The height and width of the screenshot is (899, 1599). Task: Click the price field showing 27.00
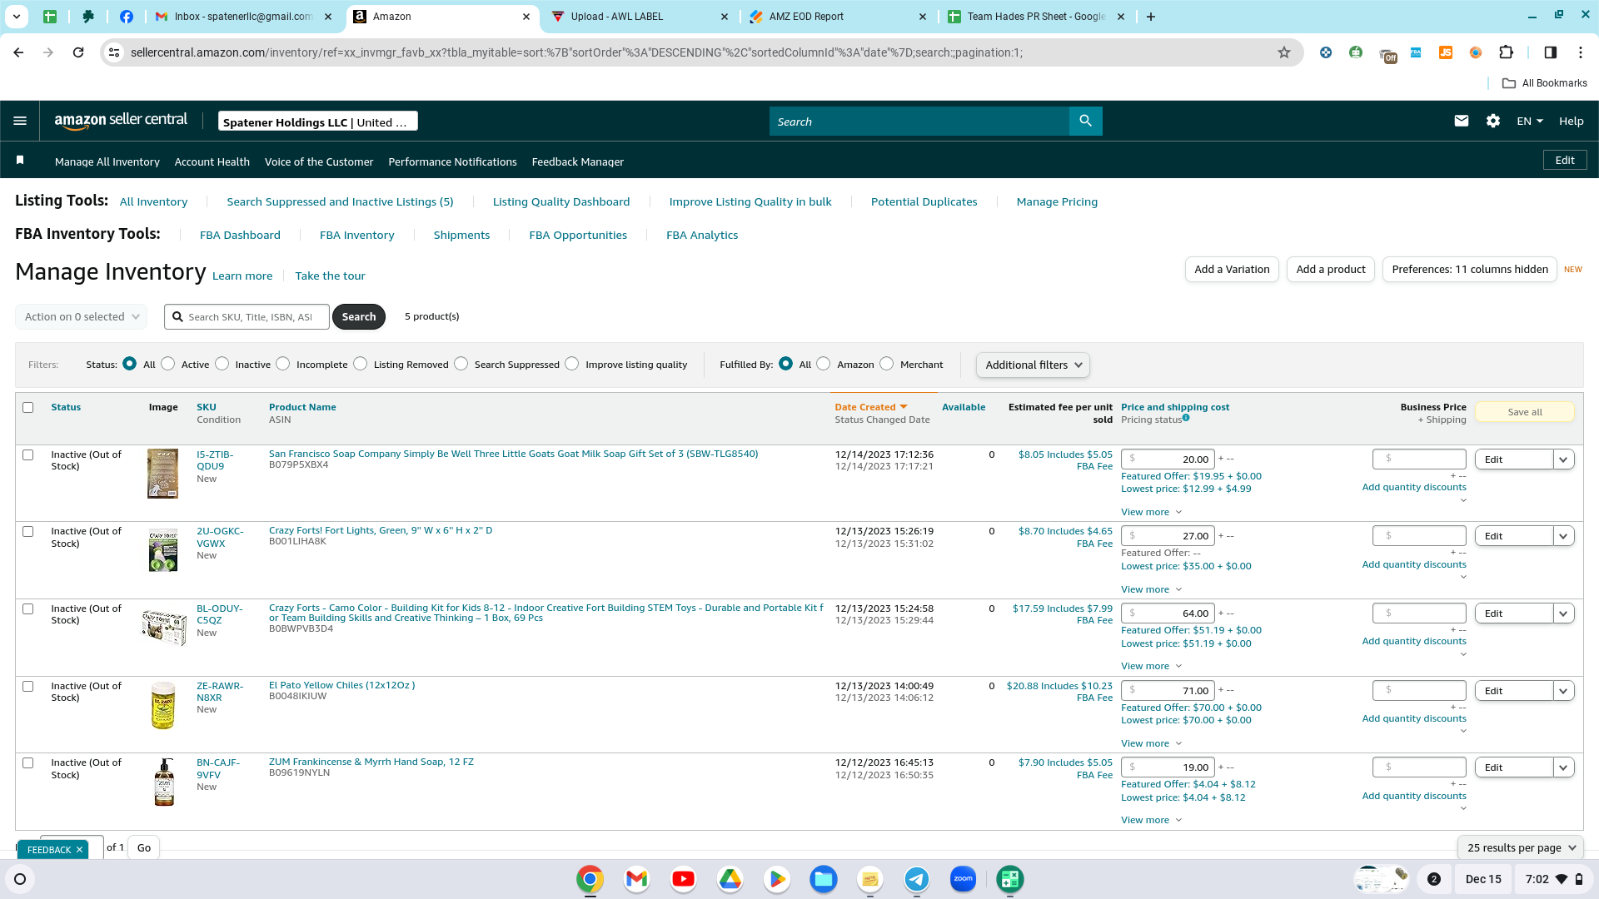pyautogui.click(x=1168, y=536)
